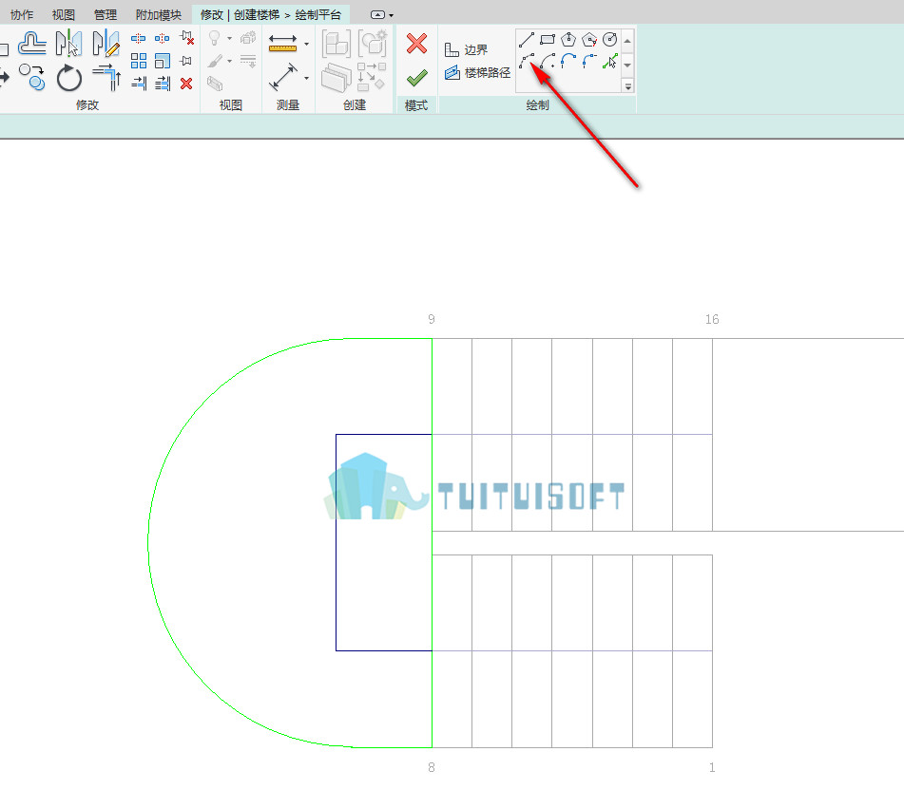Viewport: 904px width, 808px height.
Task: Activate Mirror - Pick Axis tool
Action: click(x=68, y=43)
